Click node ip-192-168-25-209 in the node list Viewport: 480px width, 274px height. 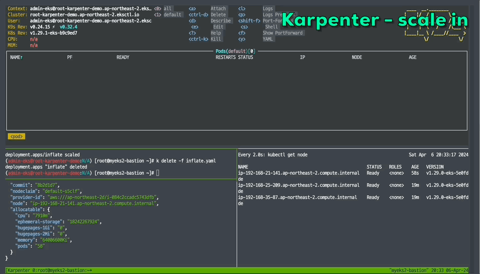[x=299, y=185]
